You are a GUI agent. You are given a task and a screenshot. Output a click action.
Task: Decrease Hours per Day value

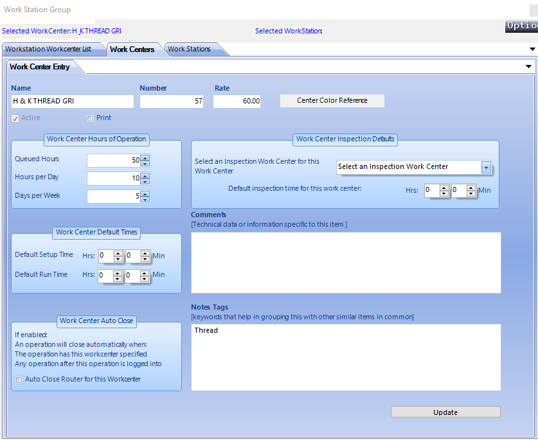145,181
